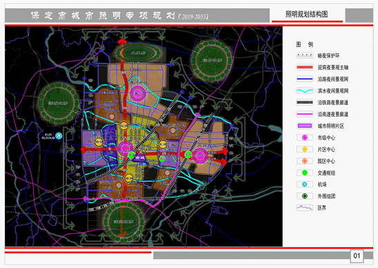Select the purple 城市照明片区 legend swatch

pos(305,126)
